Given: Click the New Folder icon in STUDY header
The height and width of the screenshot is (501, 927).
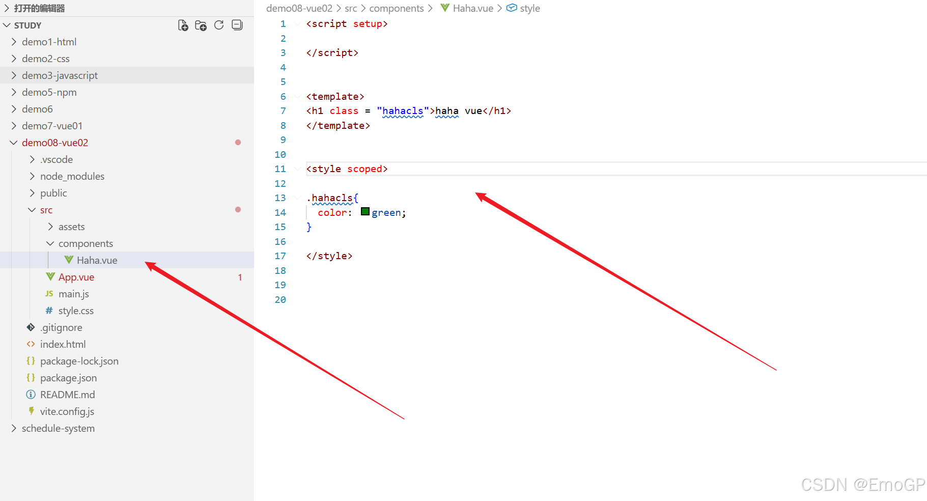Looking at the screenshot, I should point(201,25).
